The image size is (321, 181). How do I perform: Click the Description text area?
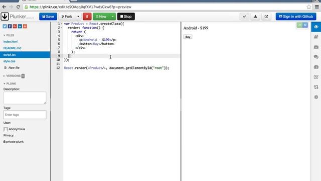pyautogui.click(x=25, y=98)
